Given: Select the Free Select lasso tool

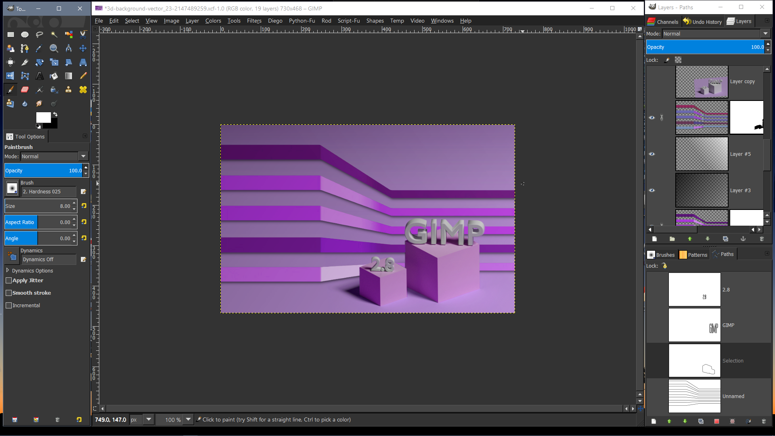Looking at the screenshot, I should point(40,35).
